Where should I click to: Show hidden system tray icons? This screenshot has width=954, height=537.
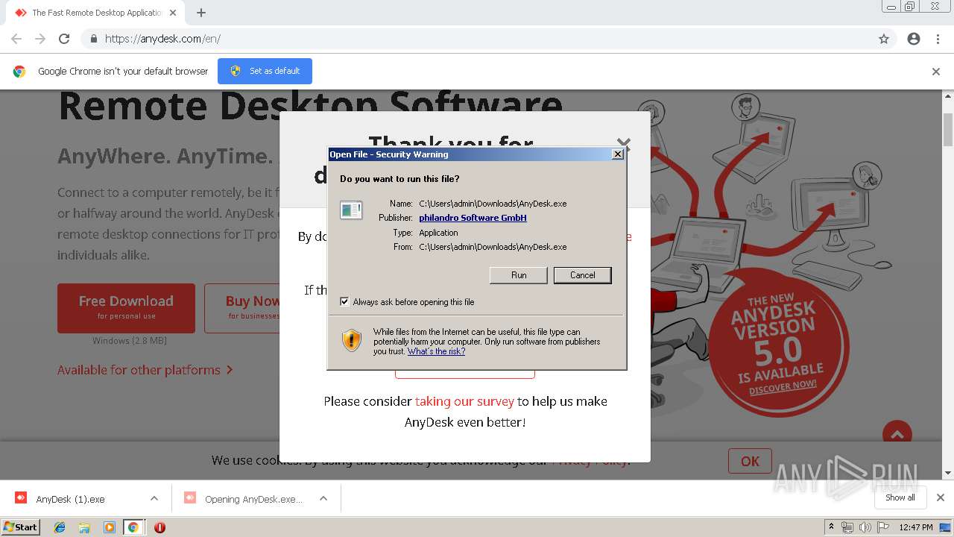point(831,527)
